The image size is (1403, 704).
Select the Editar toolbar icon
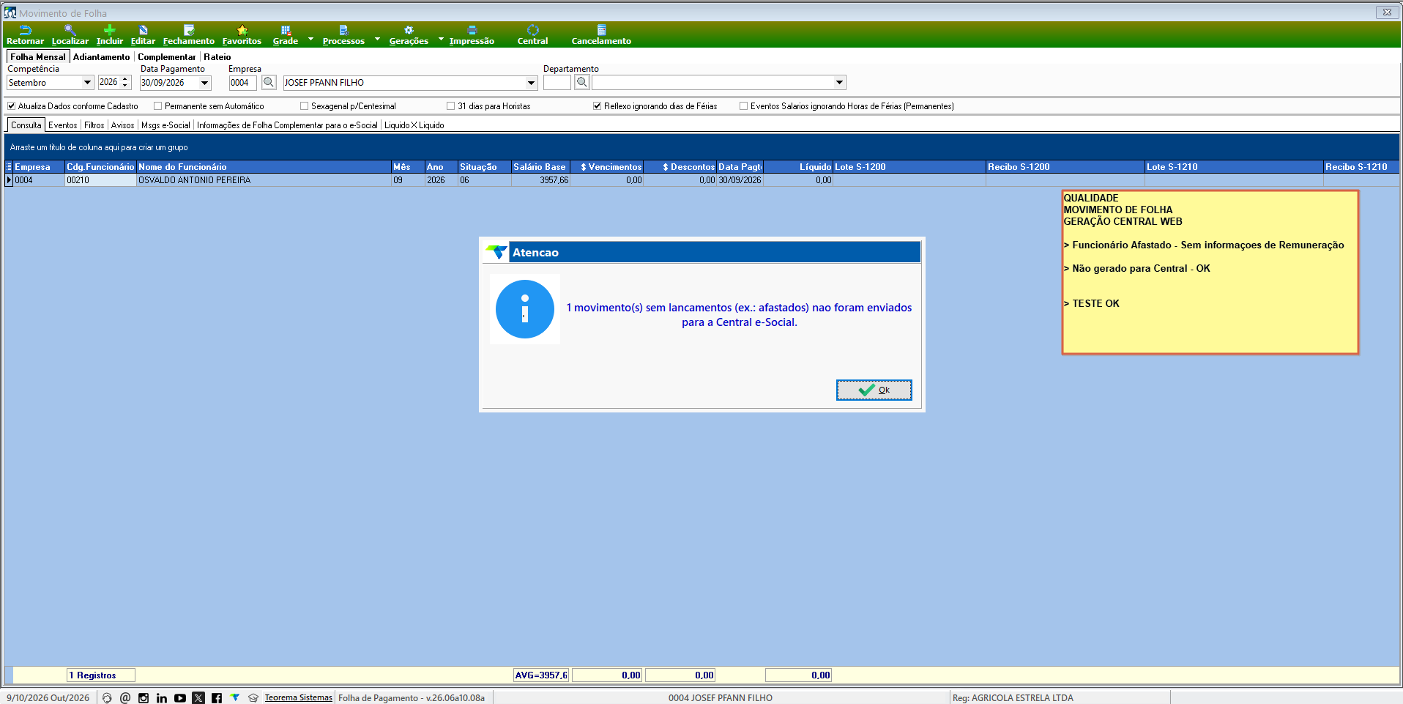point(143,34)
